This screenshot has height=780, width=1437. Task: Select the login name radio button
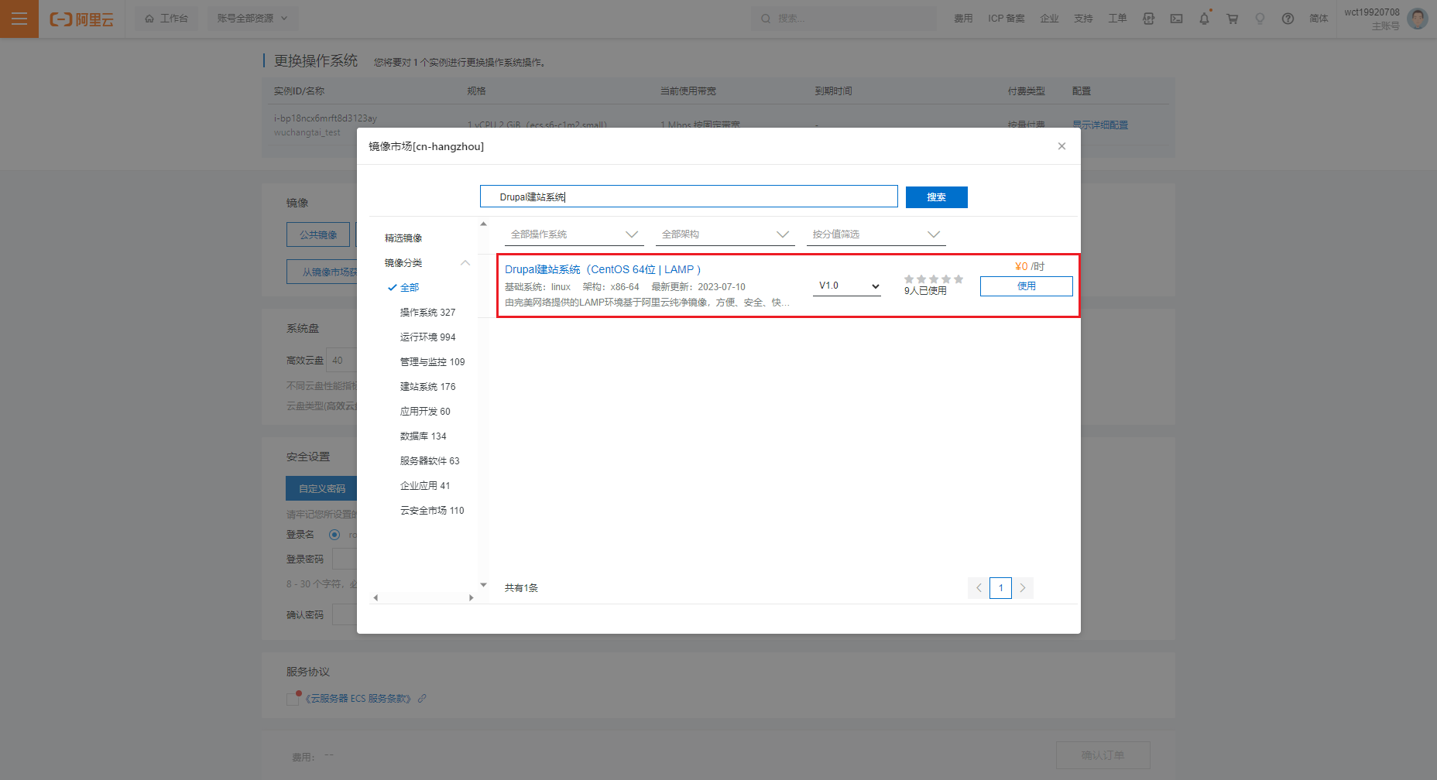coord(334,535)
